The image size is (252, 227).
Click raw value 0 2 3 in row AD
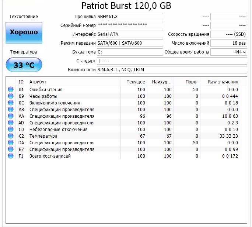pyautogui.click(x=232, y=123)
